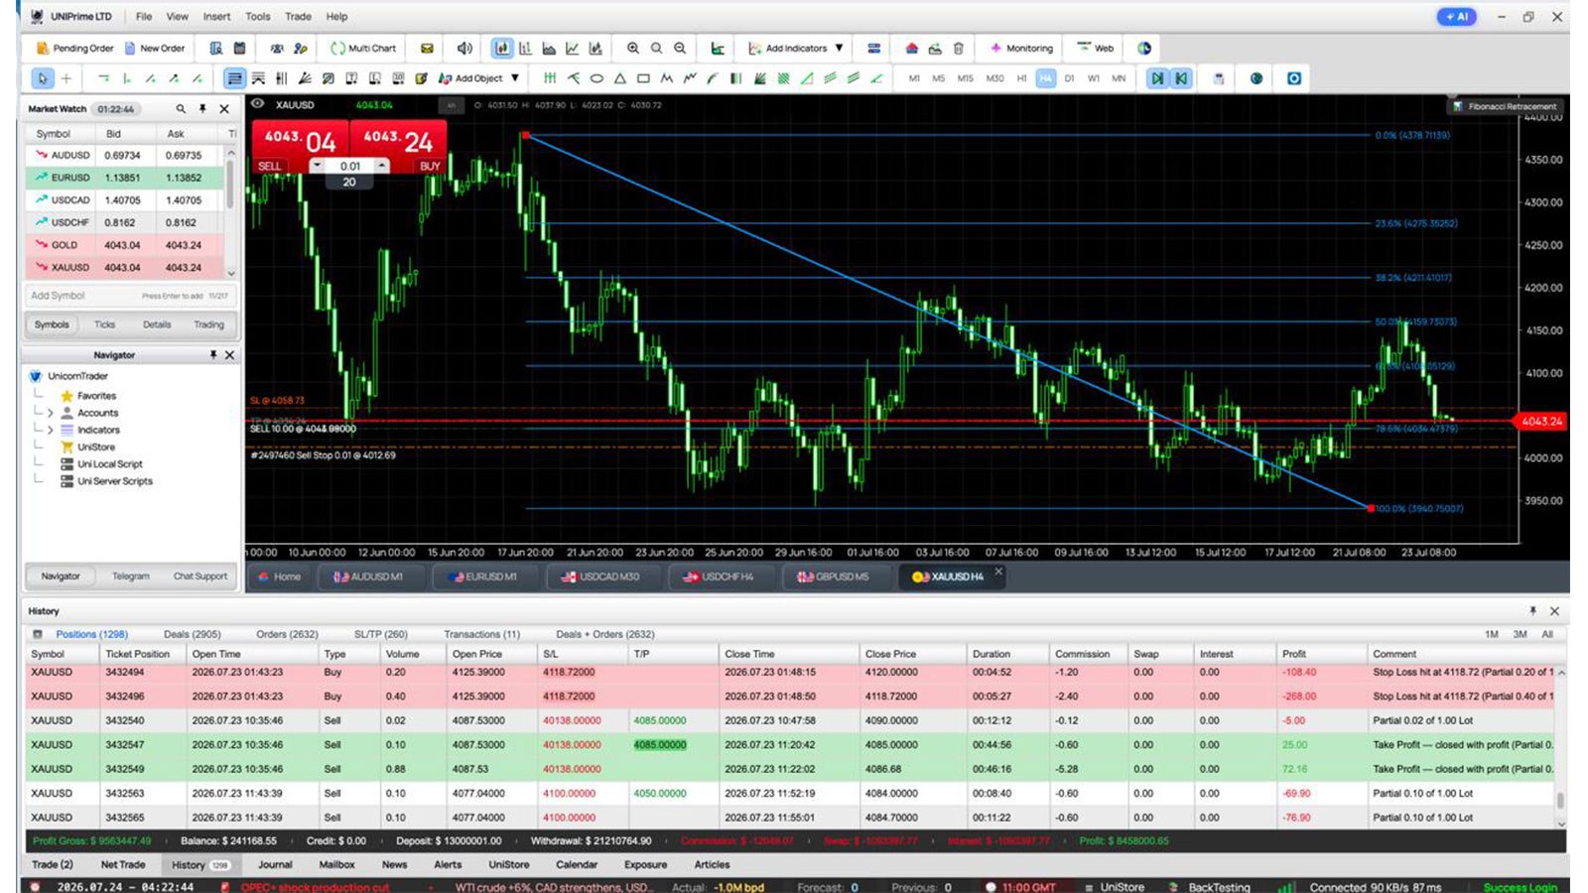Search in Market Watch panel

[x=181, y=109]
